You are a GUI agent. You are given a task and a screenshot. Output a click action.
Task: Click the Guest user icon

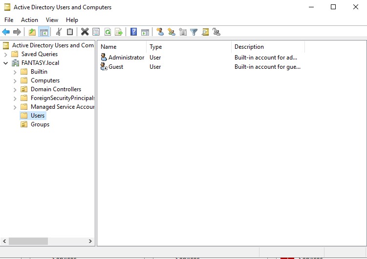click(104, 66)
